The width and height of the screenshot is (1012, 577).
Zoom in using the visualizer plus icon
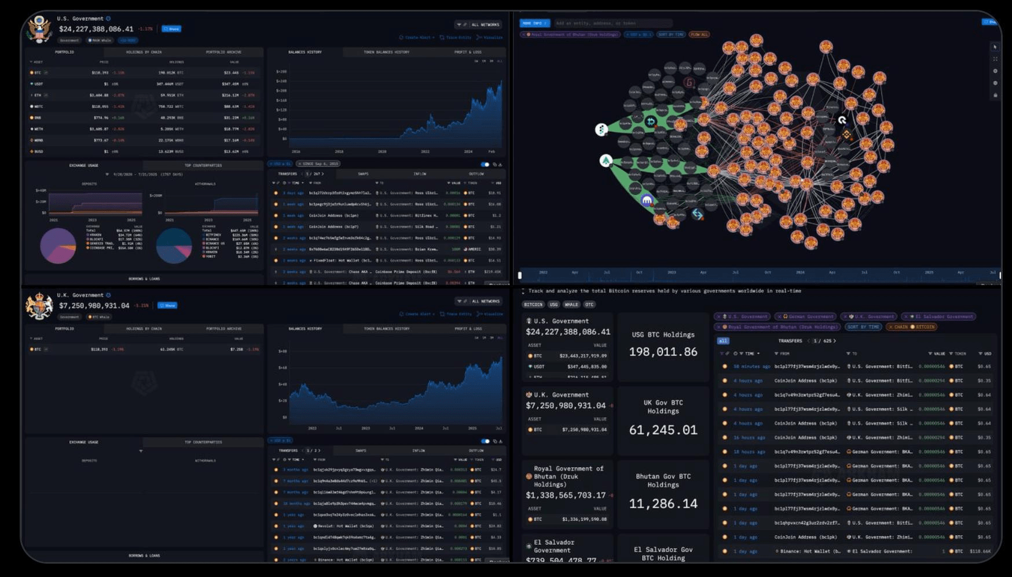coord(995,71)
